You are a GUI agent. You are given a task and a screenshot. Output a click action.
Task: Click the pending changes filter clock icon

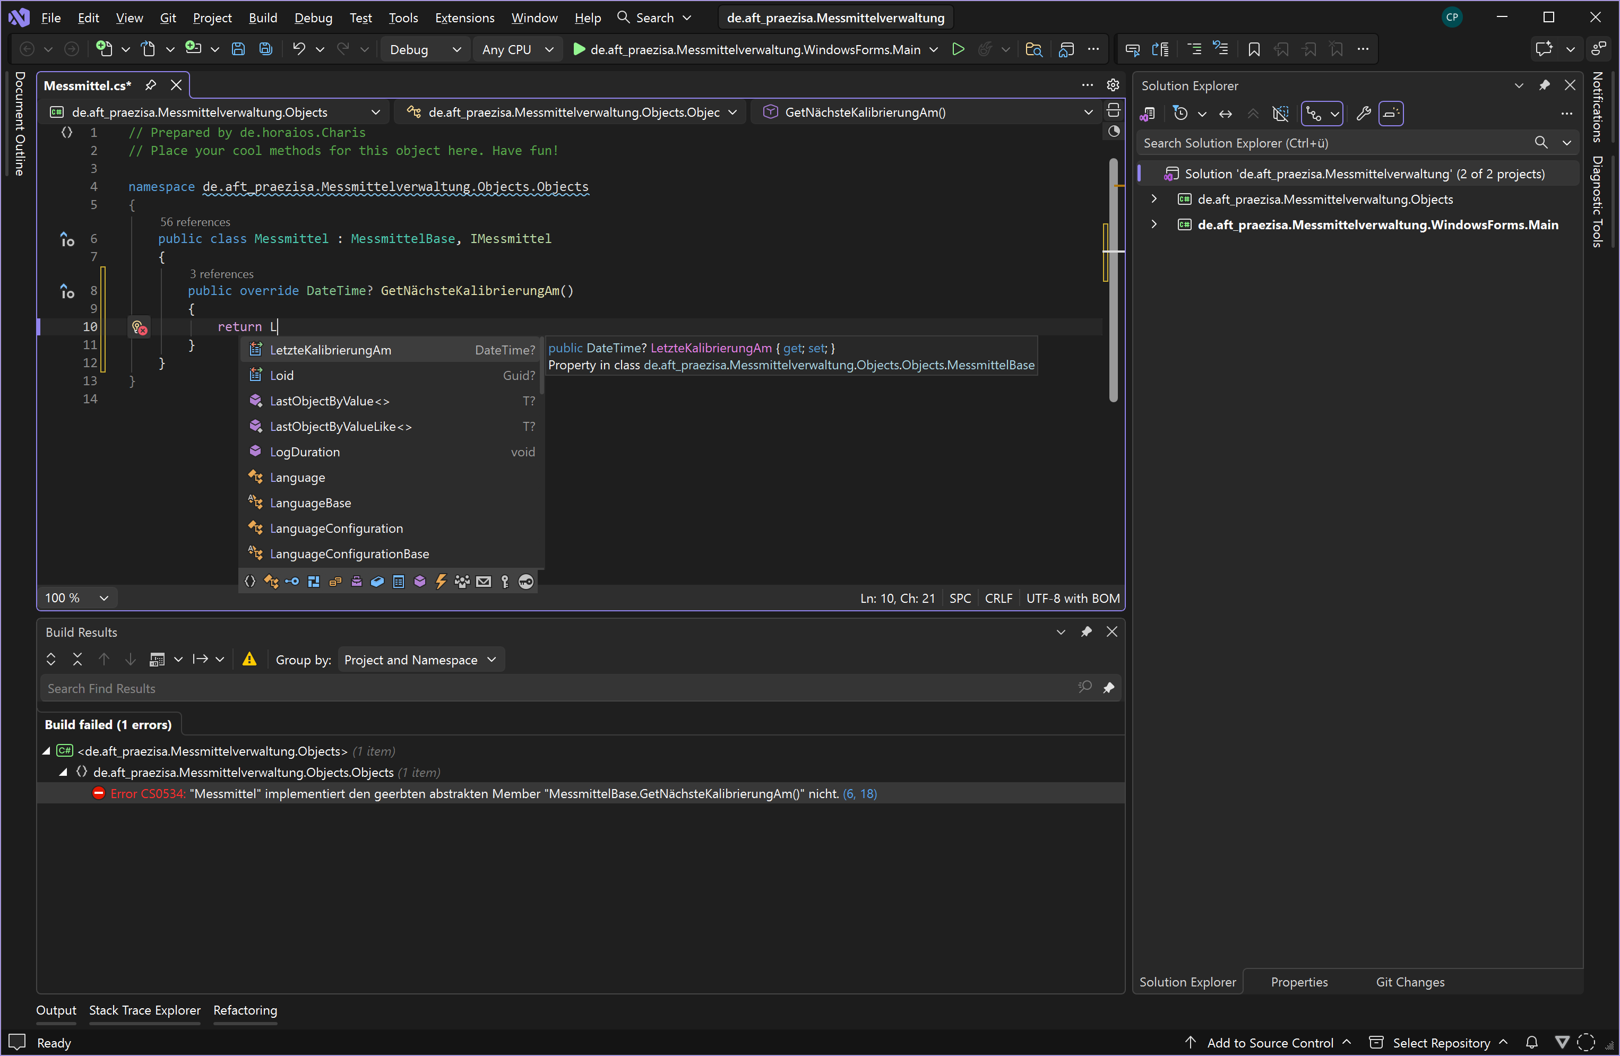coord(1181,114)
